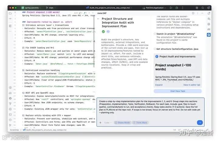Open IDE settings gear in title bar

coord(208,8)
